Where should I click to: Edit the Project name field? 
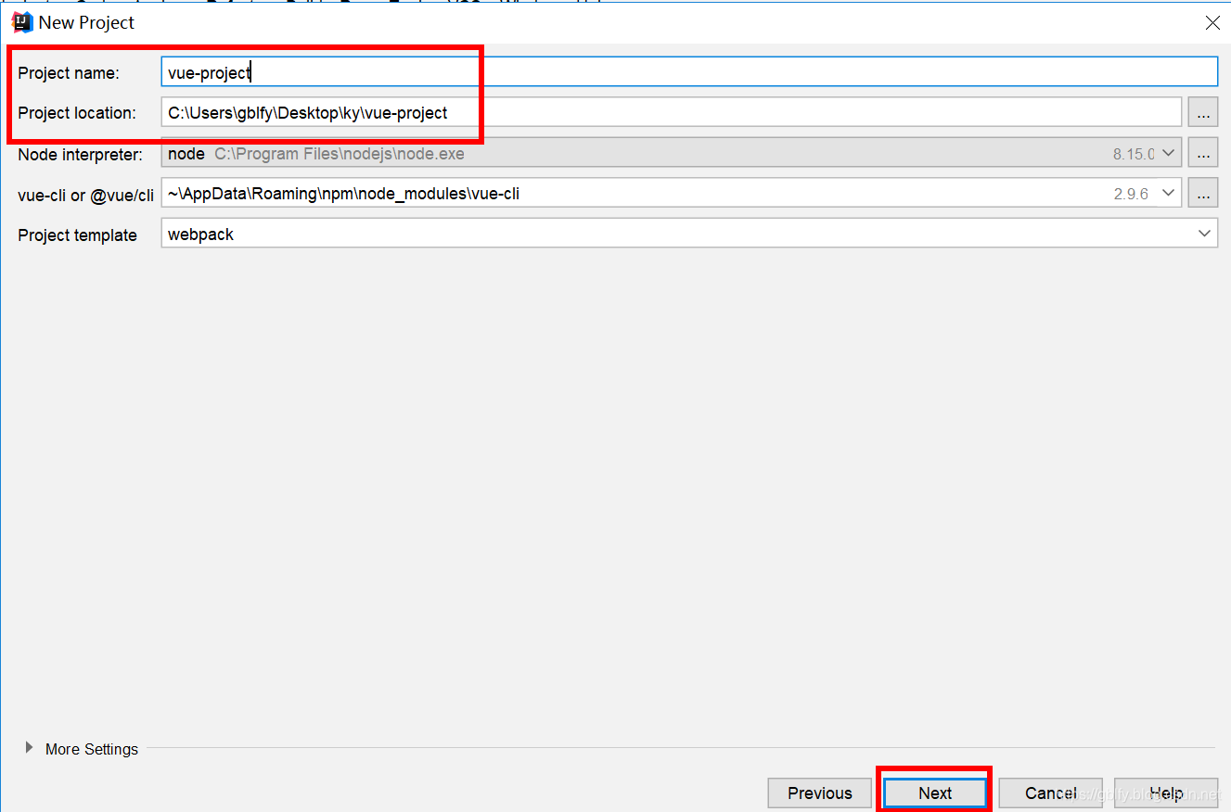pos(689,72)
